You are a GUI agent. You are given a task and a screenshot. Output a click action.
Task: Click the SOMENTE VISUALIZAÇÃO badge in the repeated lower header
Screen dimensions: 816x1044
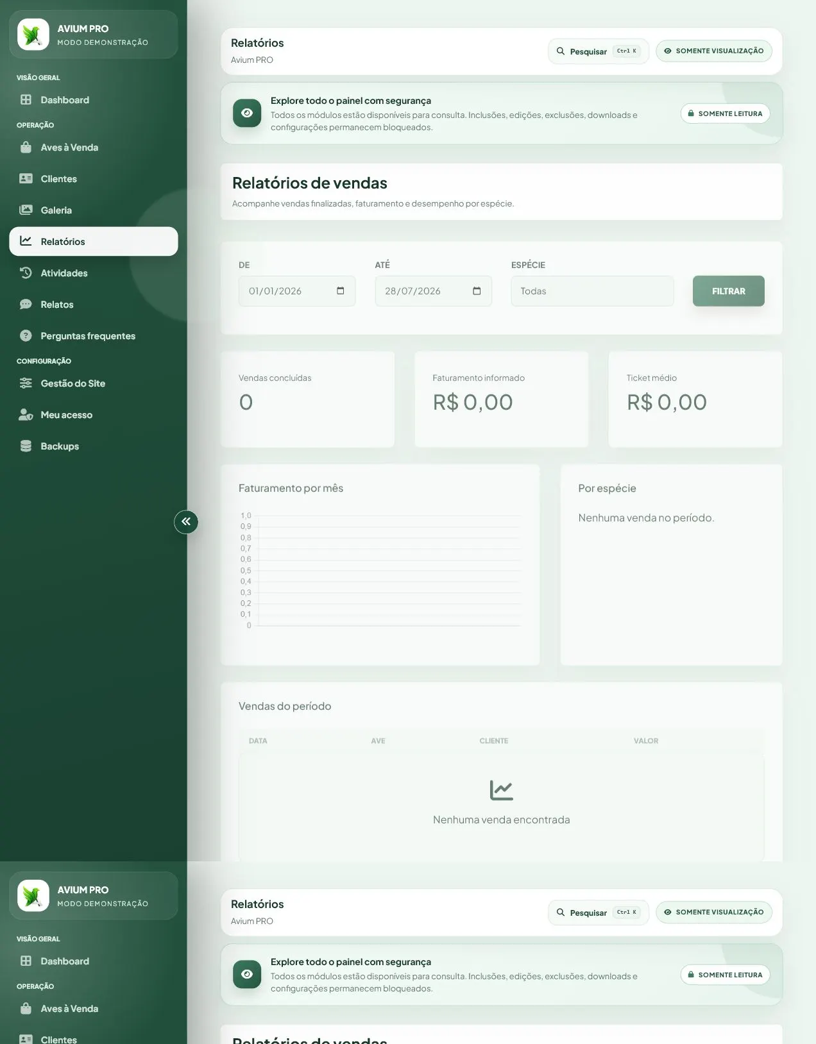click(713, 912)
